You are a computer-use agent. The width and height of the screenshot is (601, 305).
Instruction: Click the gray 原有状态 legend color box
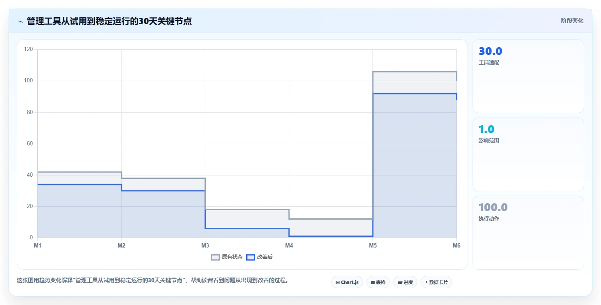pyautogui.click(x=215, y=257)
